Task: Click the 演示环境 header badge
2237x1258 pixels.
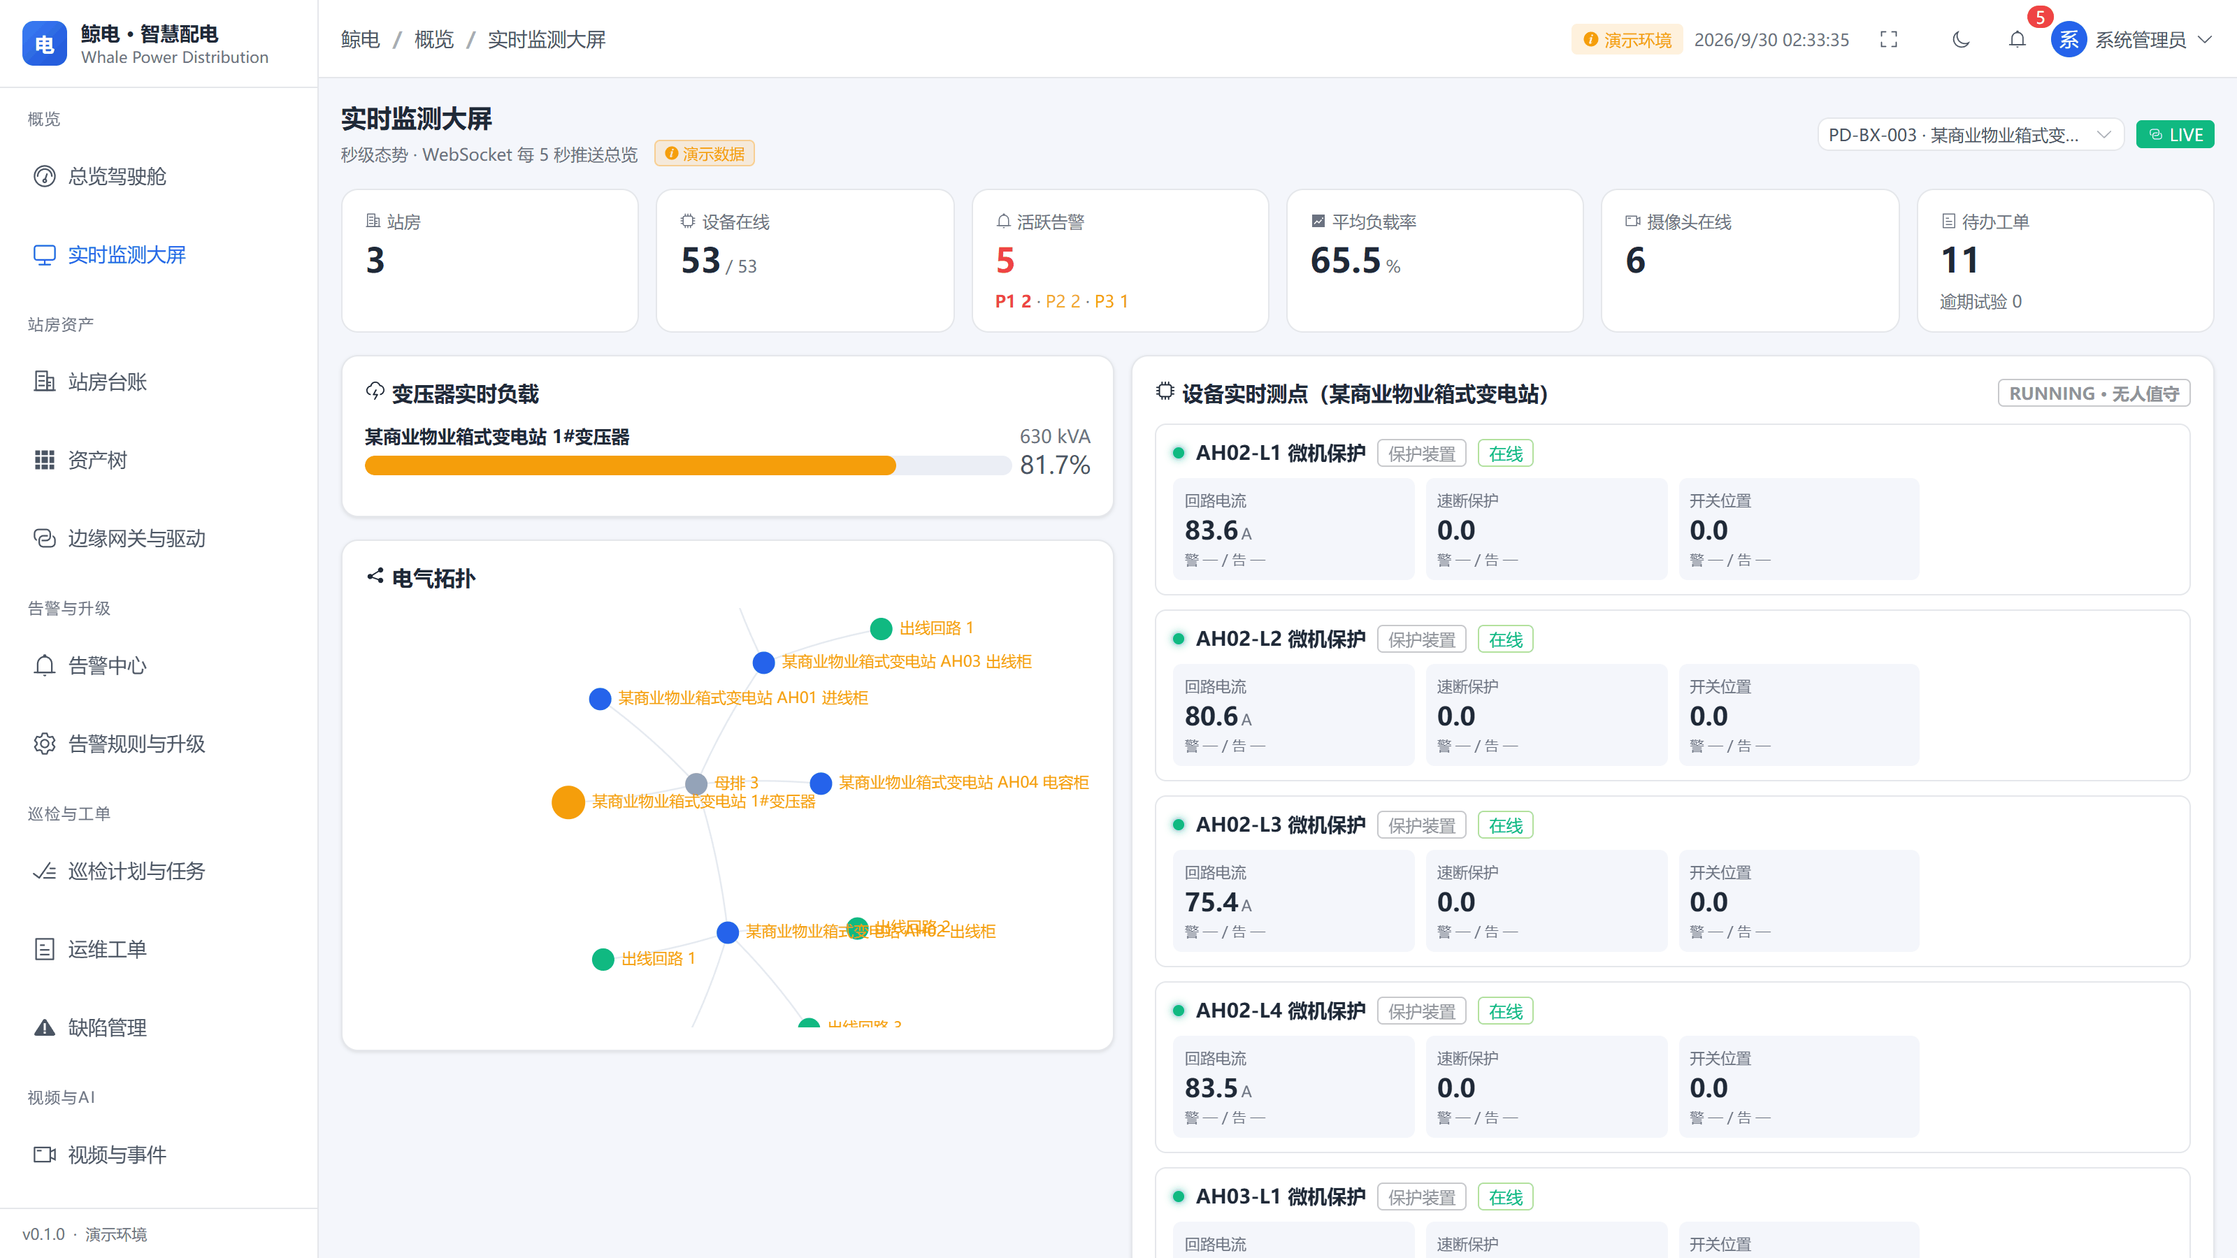Action: pyautogui.click(x=1627, y=40)
